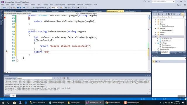Close the StudentManger.cs tab
187x105 pixels.
pyautogui.click(x=123, y=11)
